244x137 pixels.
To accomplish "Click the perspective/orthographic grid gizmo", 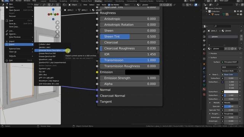I will click(x=58, y=36).
